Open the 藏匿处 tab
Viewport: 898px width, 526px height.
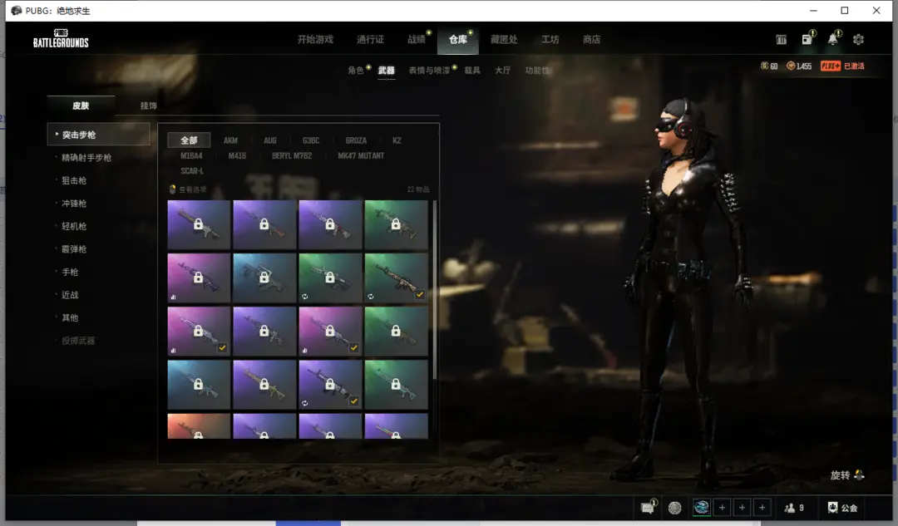[504, 39]
